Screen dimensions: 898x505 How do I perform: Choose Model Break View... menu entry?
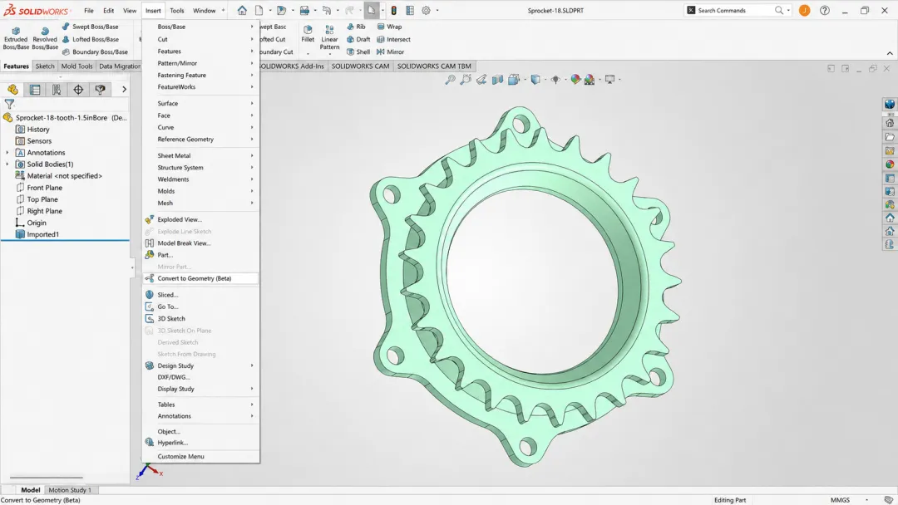[200, 243]
